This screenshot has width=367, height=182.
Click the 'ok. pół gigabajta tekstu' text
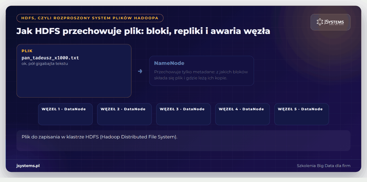tap(45, 64)
